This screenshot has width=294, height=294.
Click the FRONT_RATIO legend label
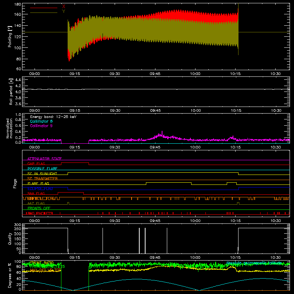42,262
